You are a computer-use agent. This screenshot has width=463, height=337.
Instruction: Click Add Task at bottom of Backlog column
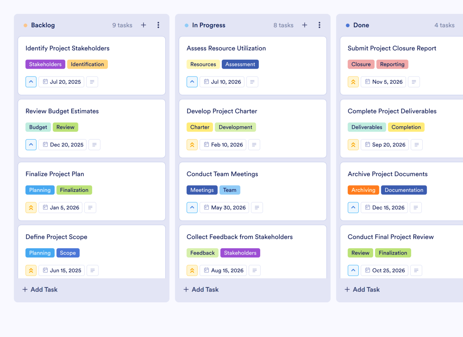(x=40, y=289)
